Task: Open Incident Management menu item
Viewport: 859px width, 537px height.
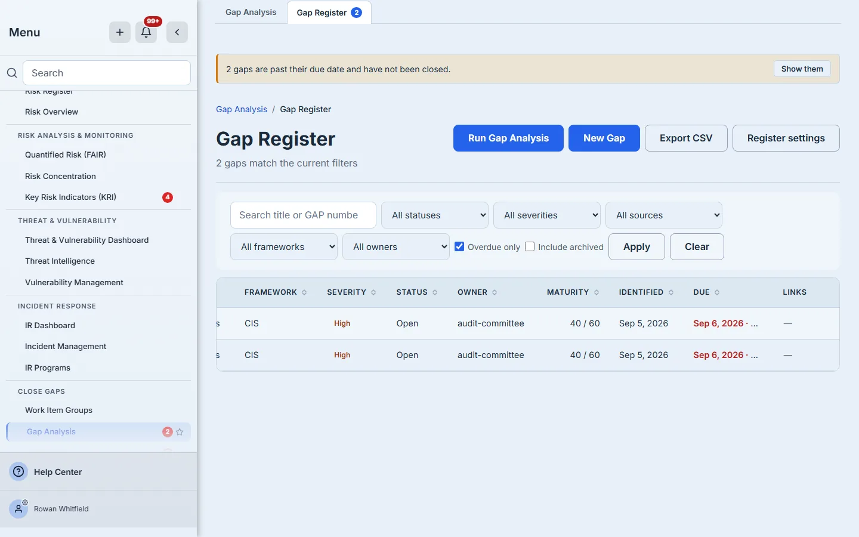Action: [66, 347]
